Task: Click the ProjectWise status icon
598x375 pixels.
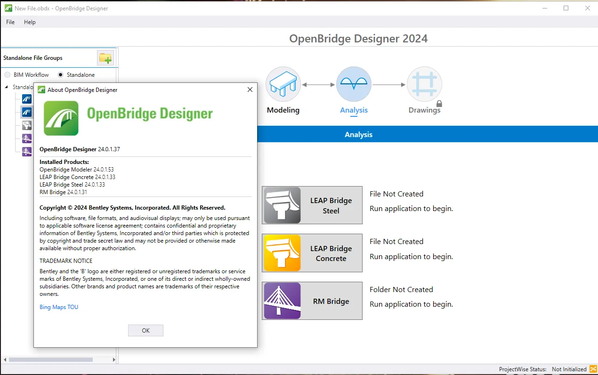Action: [x=593, y=369]
